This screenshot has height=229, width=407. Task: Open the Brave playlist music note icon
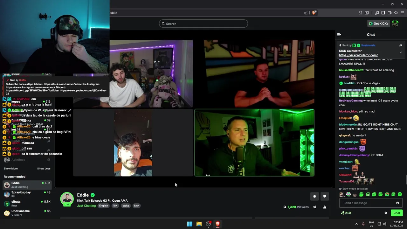[x=377, y=13]
